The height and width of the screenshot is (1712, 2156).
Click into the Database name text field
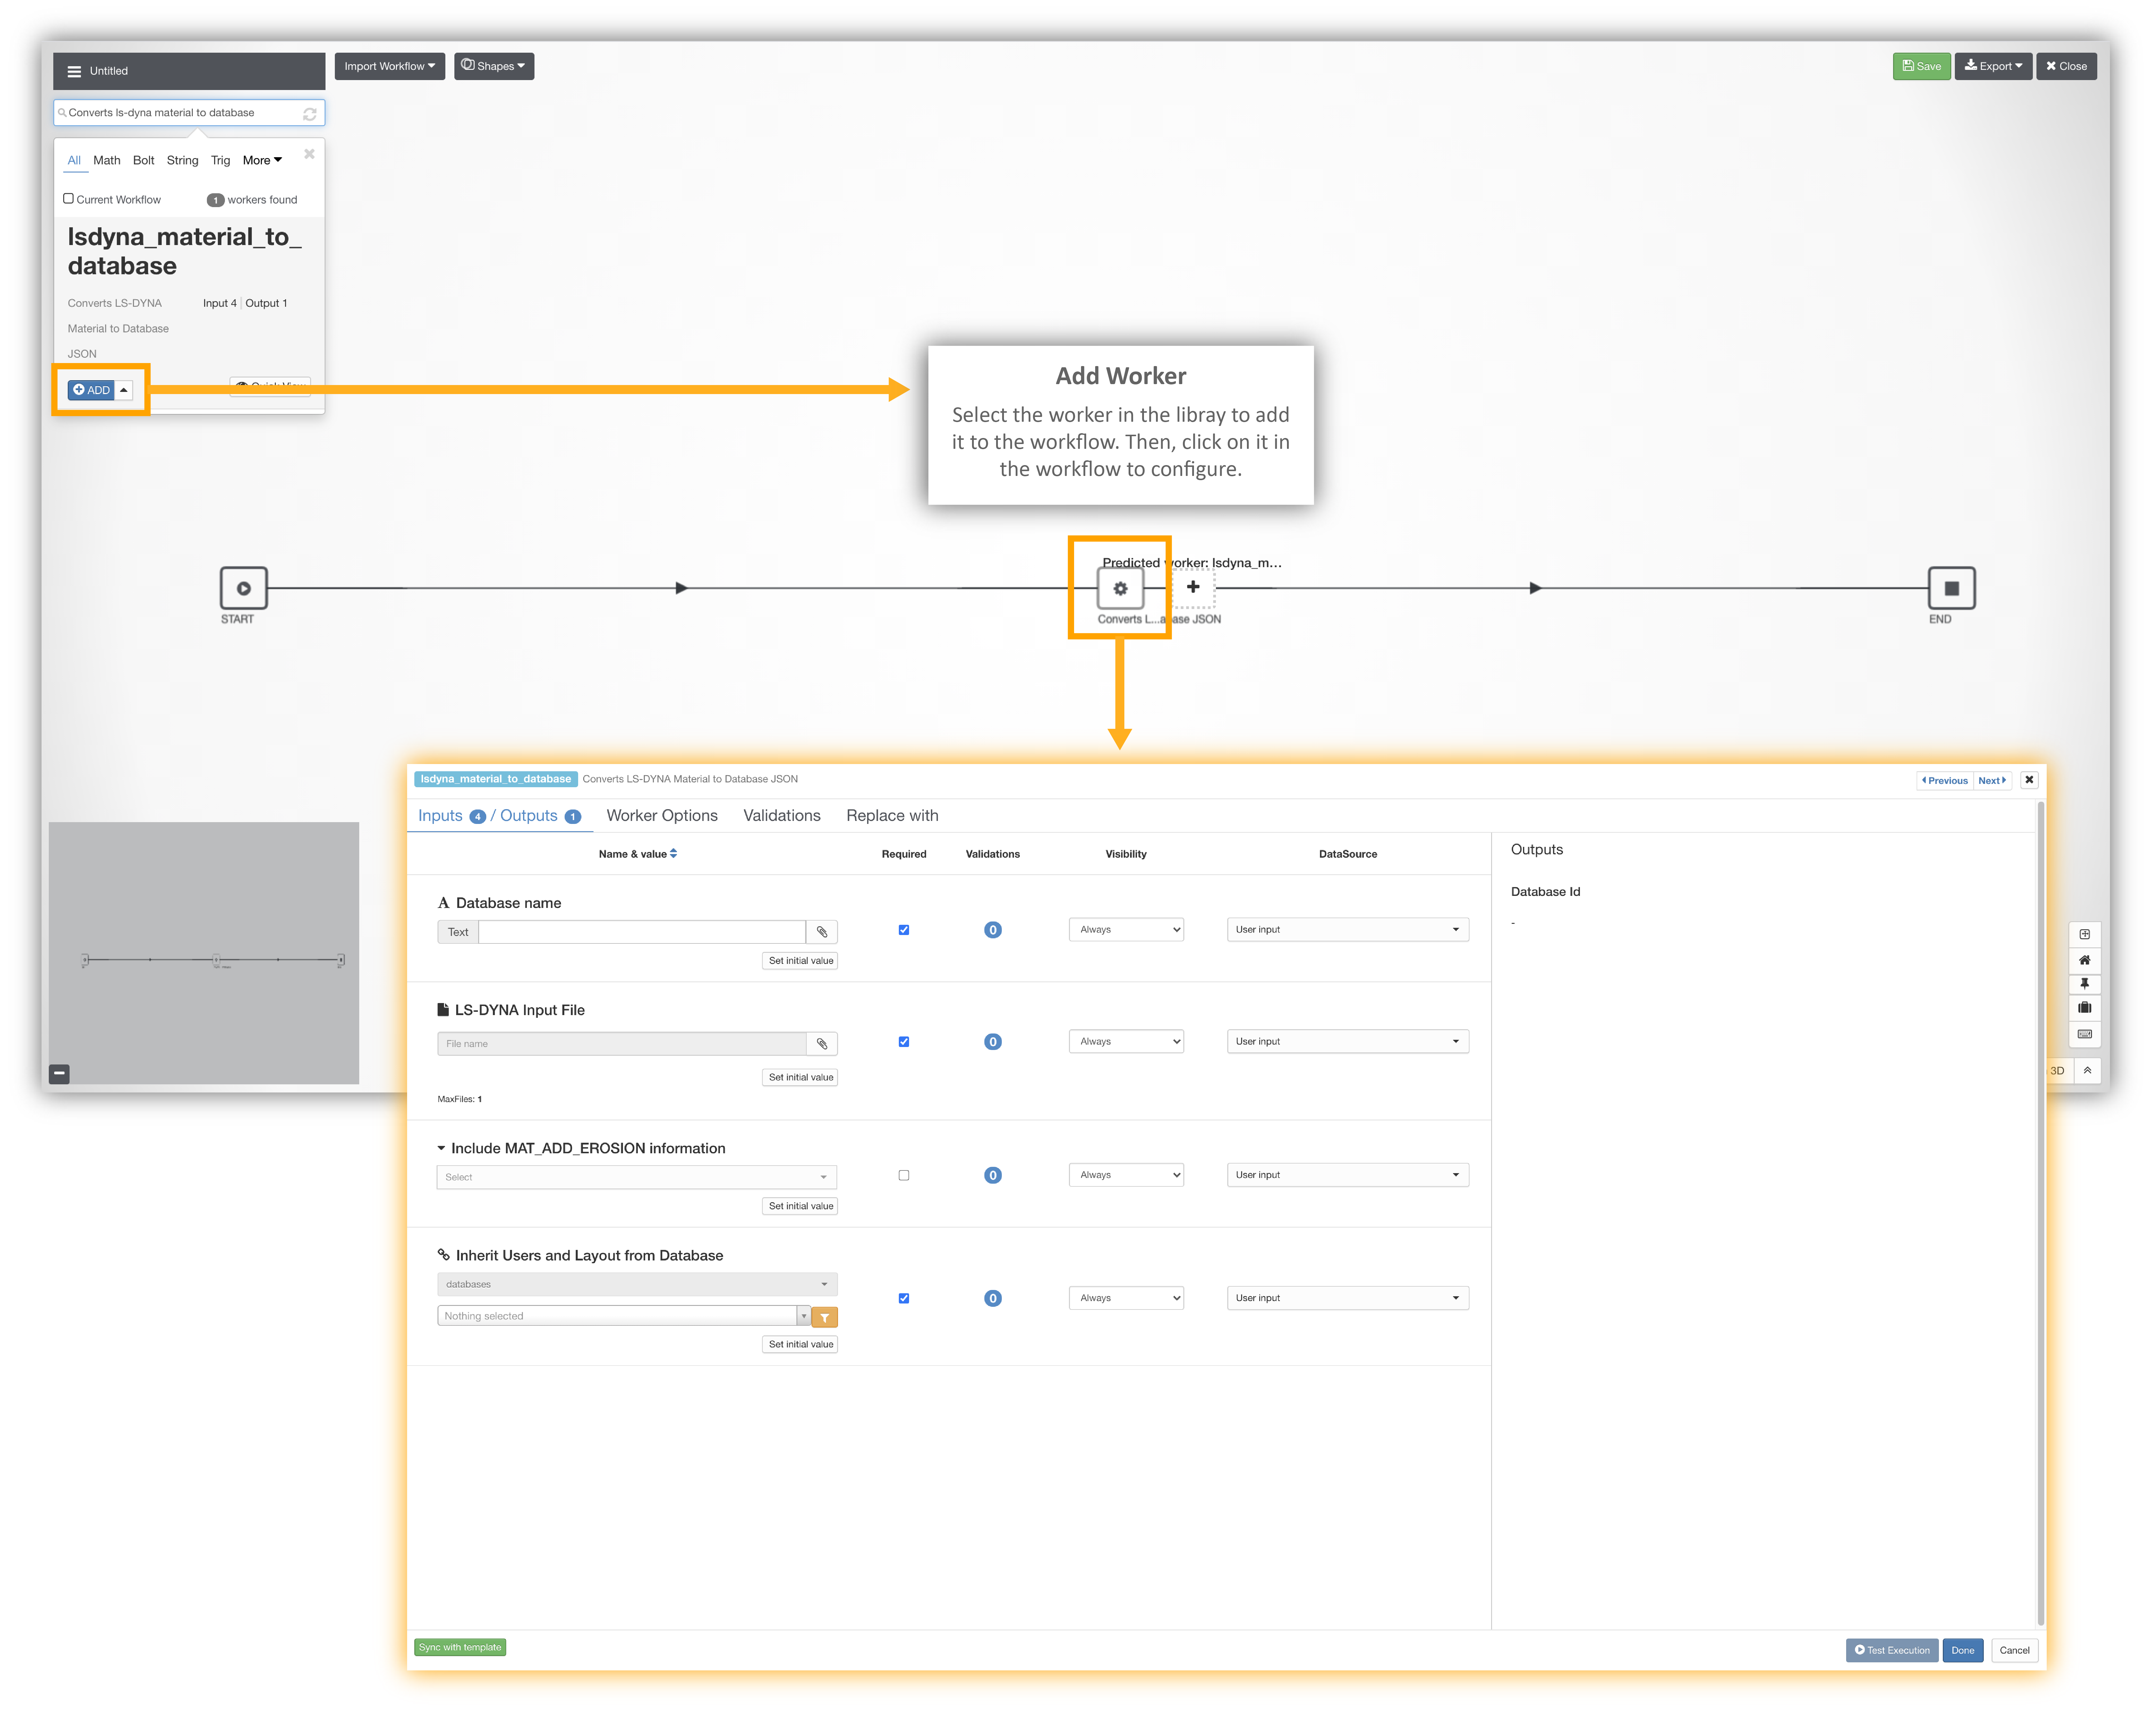pyautogui.click(x=642, y=932)
